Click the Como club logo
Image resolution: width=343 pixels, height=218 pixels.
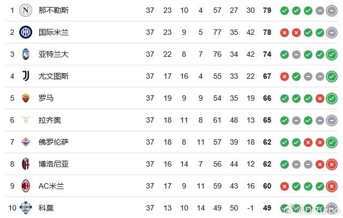click(26, 208)
